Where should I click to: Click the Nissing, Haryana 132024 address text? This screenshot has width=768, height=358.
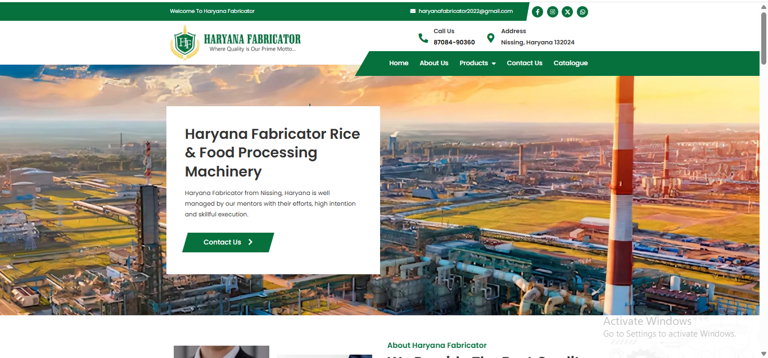tap(537, 42)
